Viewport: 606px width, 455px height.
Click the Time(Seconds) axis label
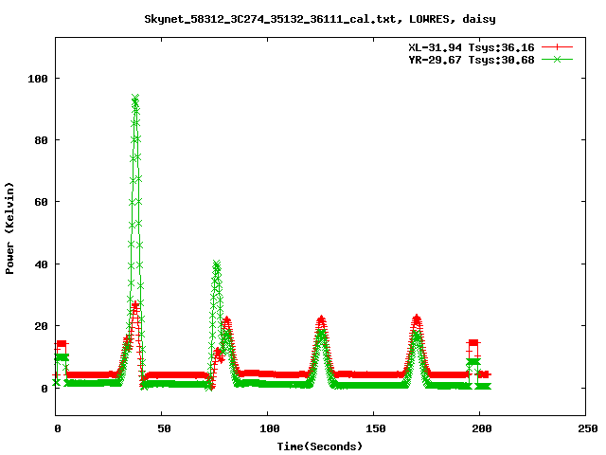click(320, 446)
